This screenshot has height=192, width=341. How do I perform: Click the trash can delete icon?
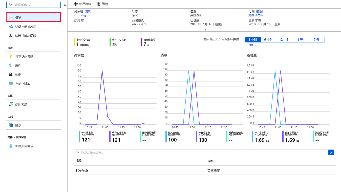(x=99, y=4)
